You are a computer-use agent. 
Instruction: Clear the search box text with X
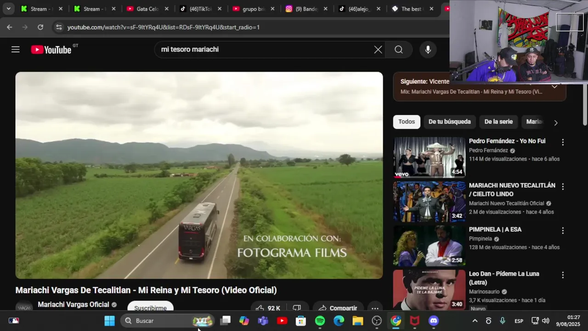(x=378, y=50)
